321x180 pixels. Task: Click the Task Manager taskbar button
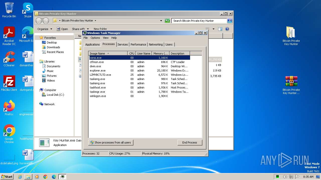(62, 177)
